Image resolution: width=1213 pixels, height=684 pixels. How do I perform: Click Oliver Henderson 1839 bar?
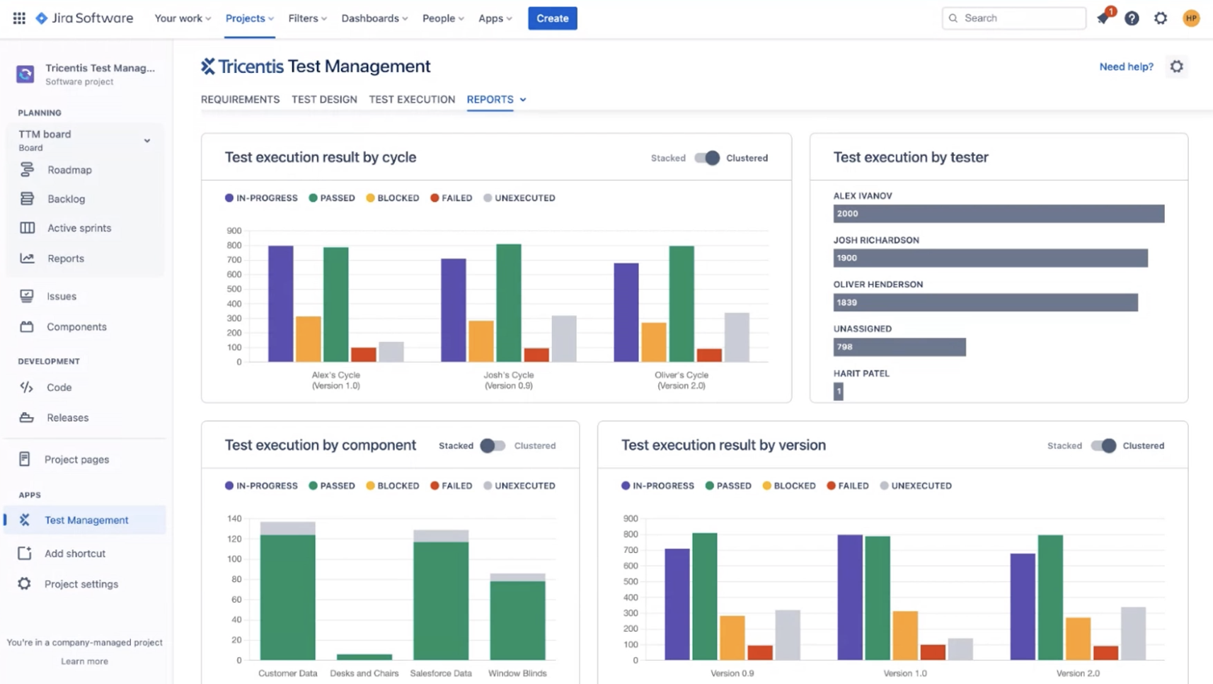pos(985,302)
